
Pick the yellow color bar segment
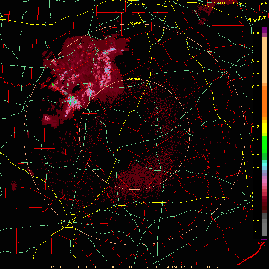pos(264,128)
